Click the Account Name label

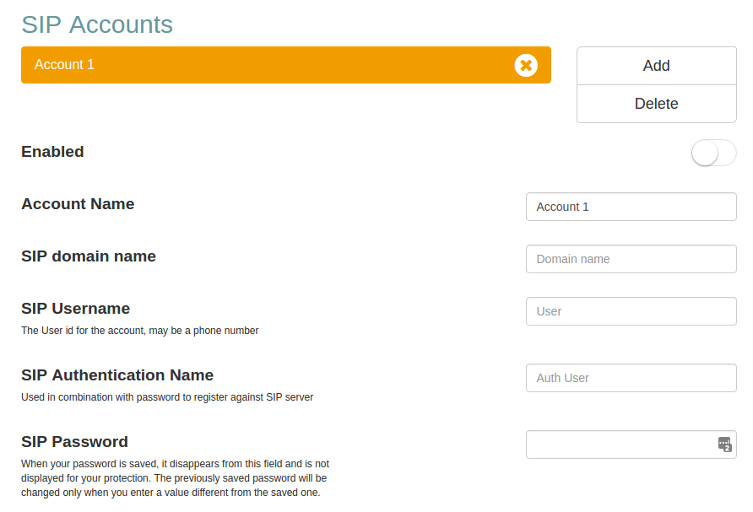[78, 204]
